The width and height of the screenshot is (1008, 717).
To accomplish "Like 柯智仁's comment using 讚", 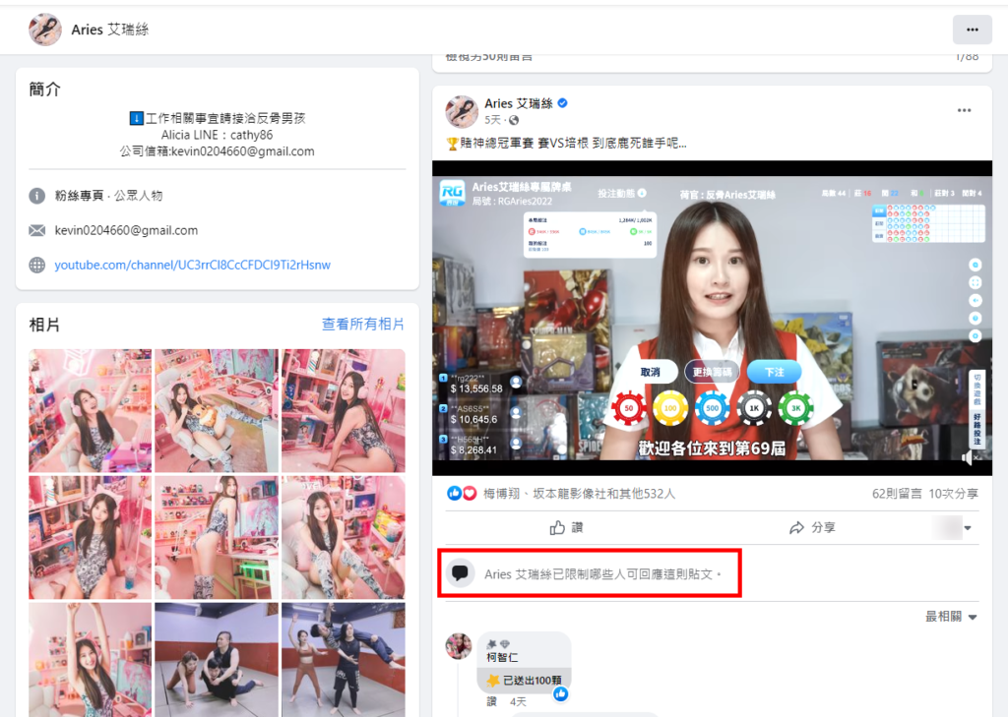I will [x=492, y=701].
